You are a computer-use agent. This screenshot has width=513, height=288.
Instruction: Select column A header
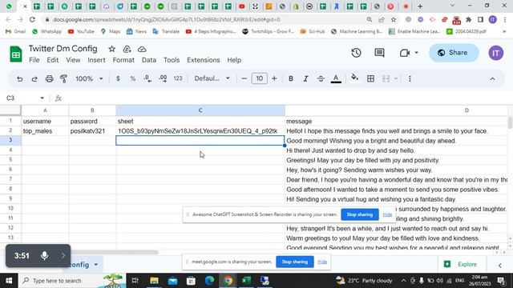(x=45, y=110)
